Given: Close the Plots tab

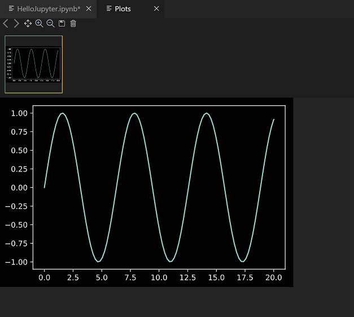Looking at the screenshot, I should point(156,9).
